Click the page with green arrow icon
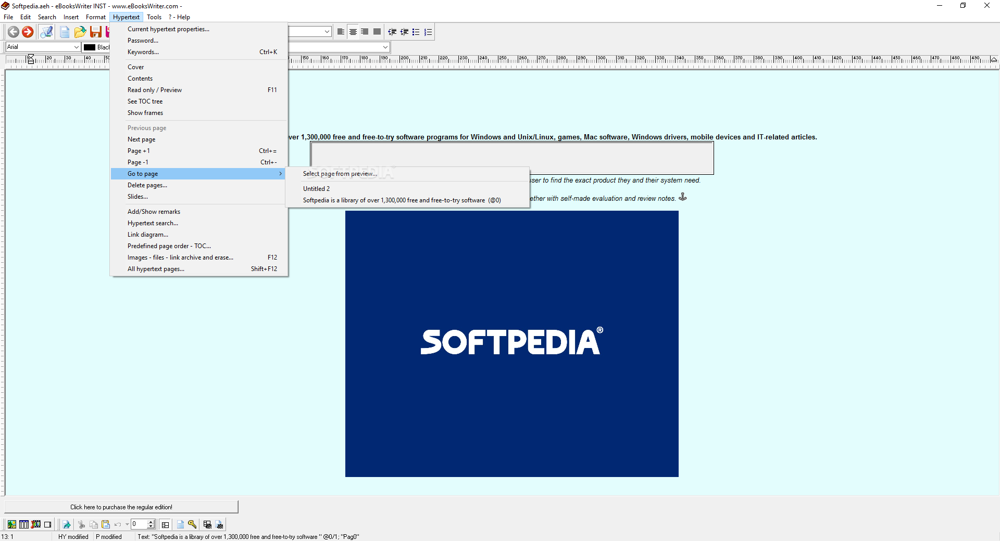1000x541 pixels. click(67, 524)
